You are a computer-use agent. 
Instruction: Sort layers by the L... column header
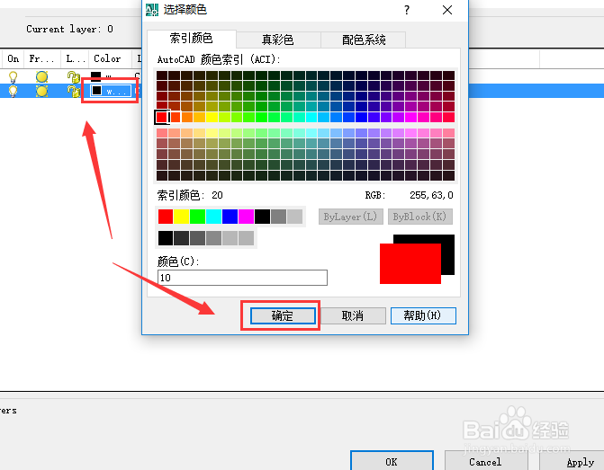tap(75, 58)
